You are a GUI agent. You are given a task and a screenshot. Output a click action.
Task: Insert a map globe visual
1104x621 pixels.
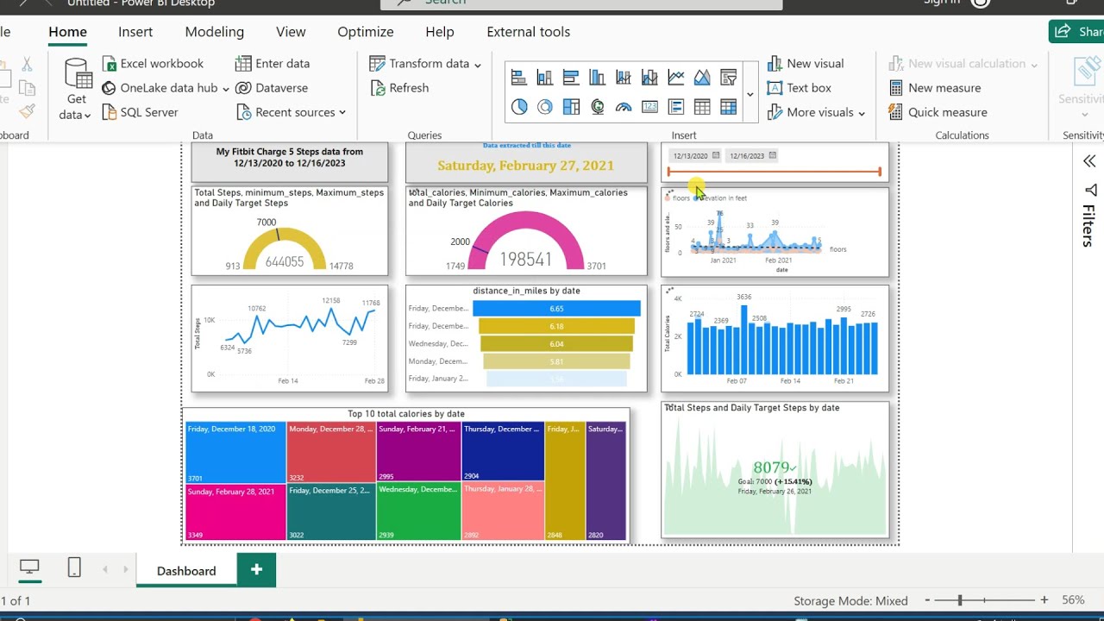pos(597,107)
